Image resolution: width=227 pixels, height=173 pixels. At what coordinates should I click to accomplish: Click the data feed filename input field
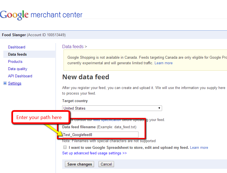[100, 135]
